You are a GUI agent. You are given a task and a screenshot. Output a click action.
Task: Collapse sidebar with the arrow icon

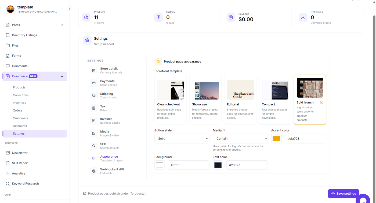click(69, 9)
